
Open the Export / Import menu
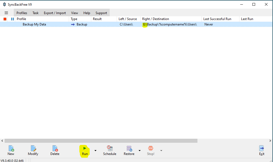click(x=55, y=13)
